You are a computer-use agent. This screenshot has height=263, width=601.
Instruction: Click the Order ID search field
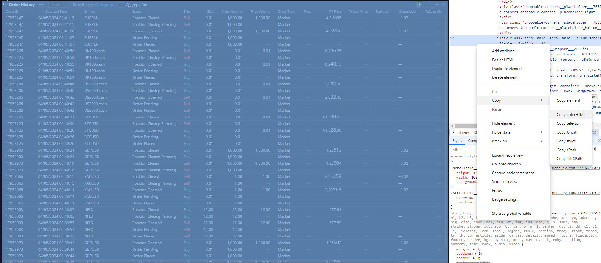[58, 5]
